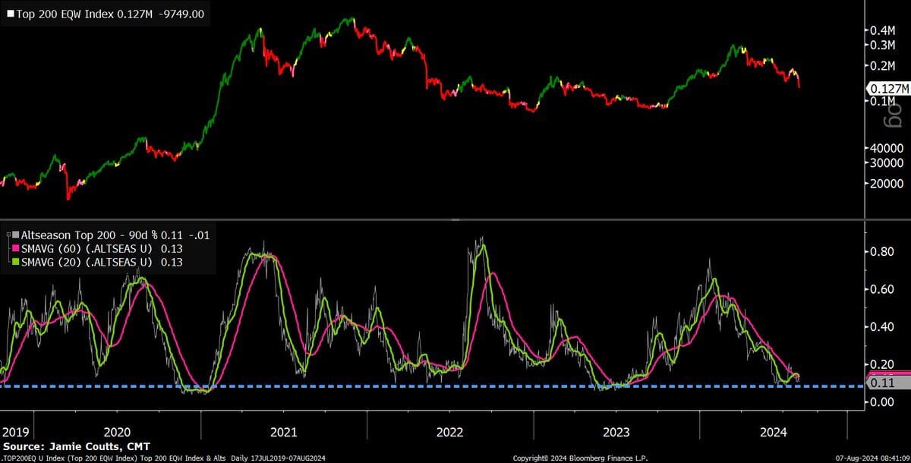
Task: Click the 2023 label on time axis
Action: (x=616, y=432)
